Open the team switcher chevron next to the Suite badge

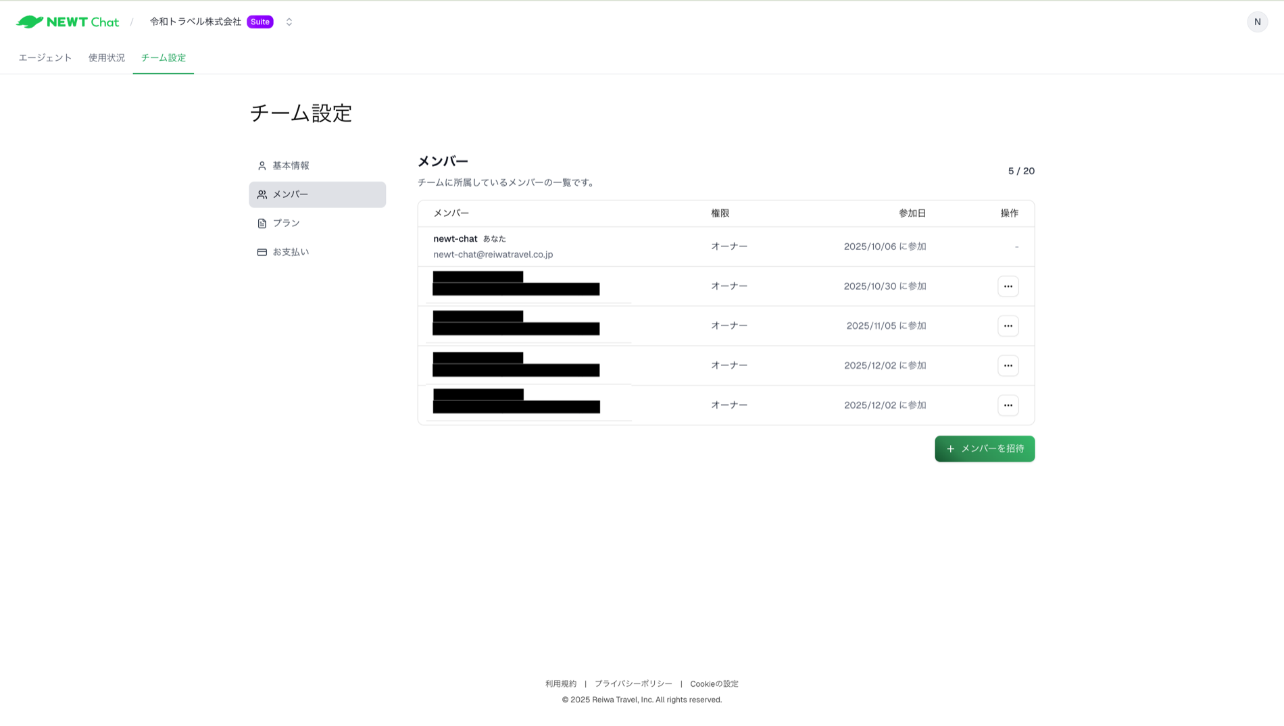pyautogui.click(x=289, y=21)
